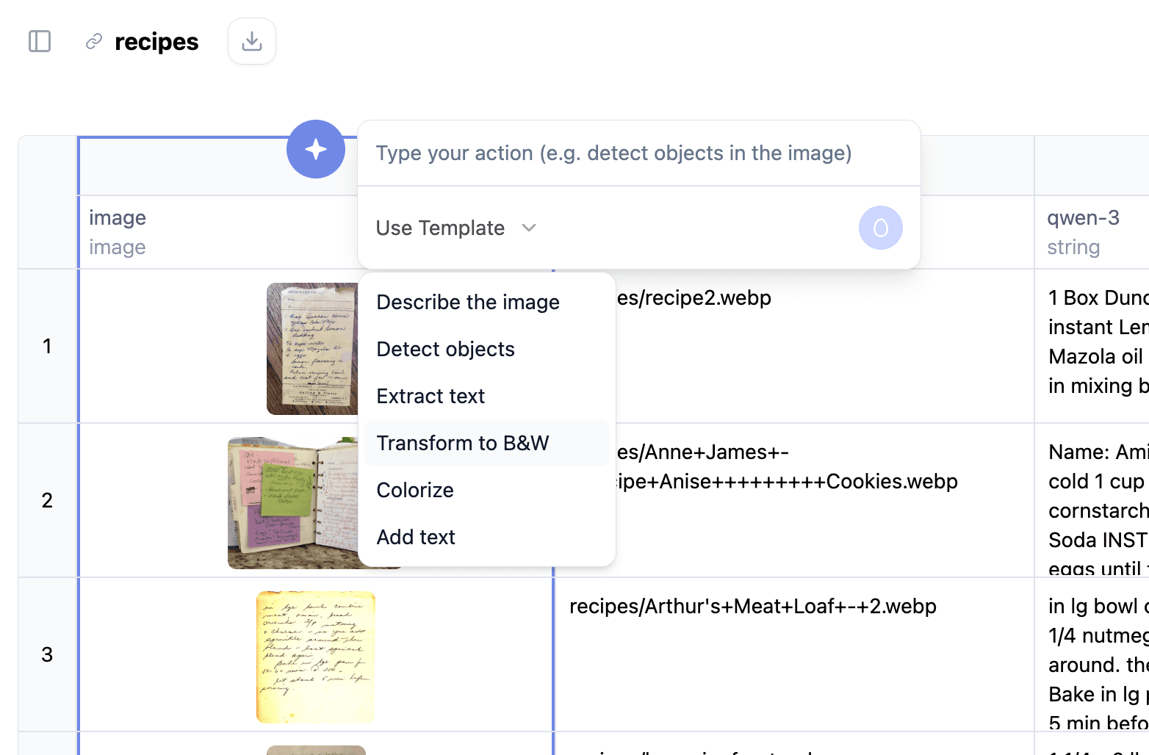Open the Use Template dropdown
1149x755 pixels.
coord(456,228)
